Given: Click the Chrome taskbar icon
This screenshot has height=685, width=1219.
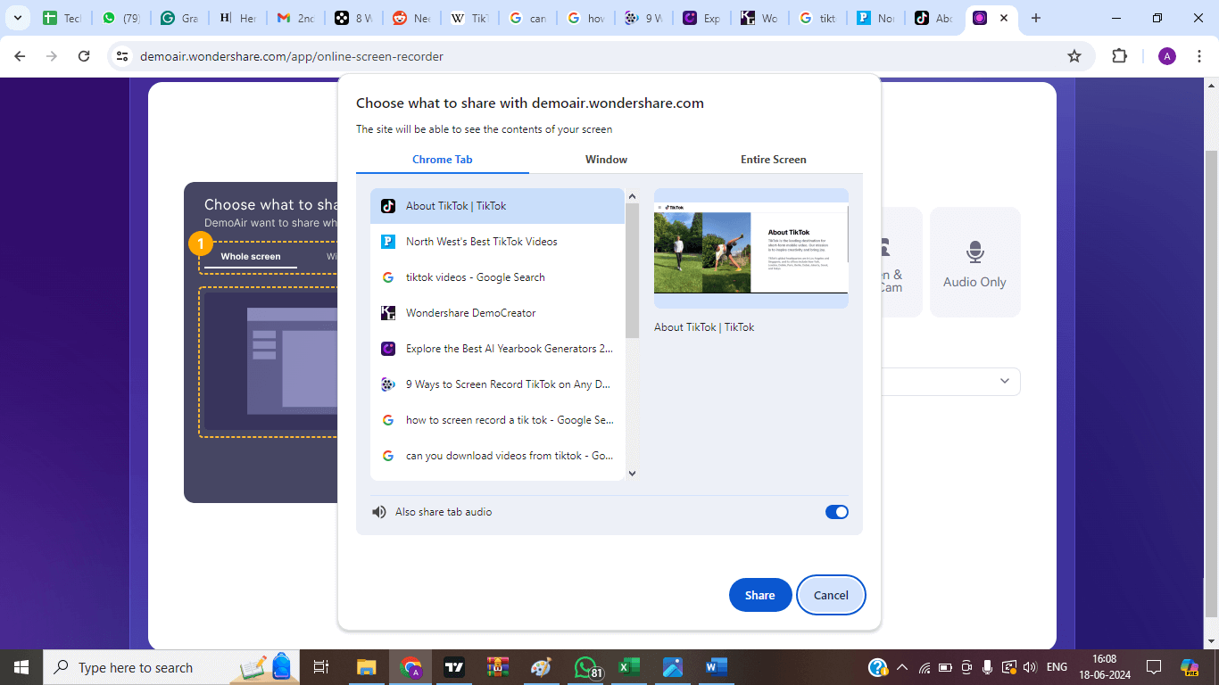Looking at the screenshot, I should tap(410, 667).
